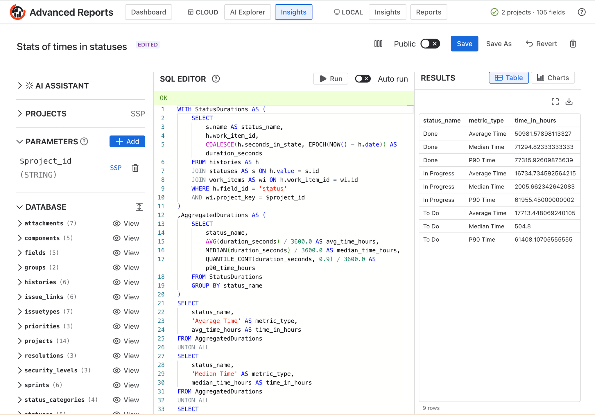
Task: Switch results to Charts view
Action: pos(553,78)
